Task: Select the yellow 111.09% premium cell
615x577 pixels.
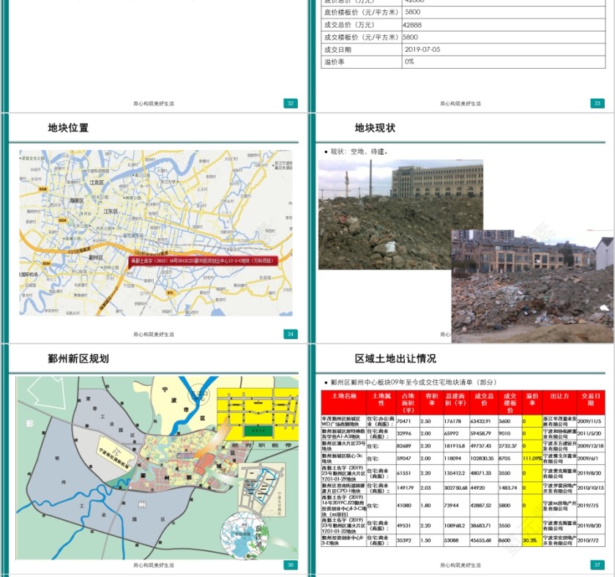Action: [532, 458]
